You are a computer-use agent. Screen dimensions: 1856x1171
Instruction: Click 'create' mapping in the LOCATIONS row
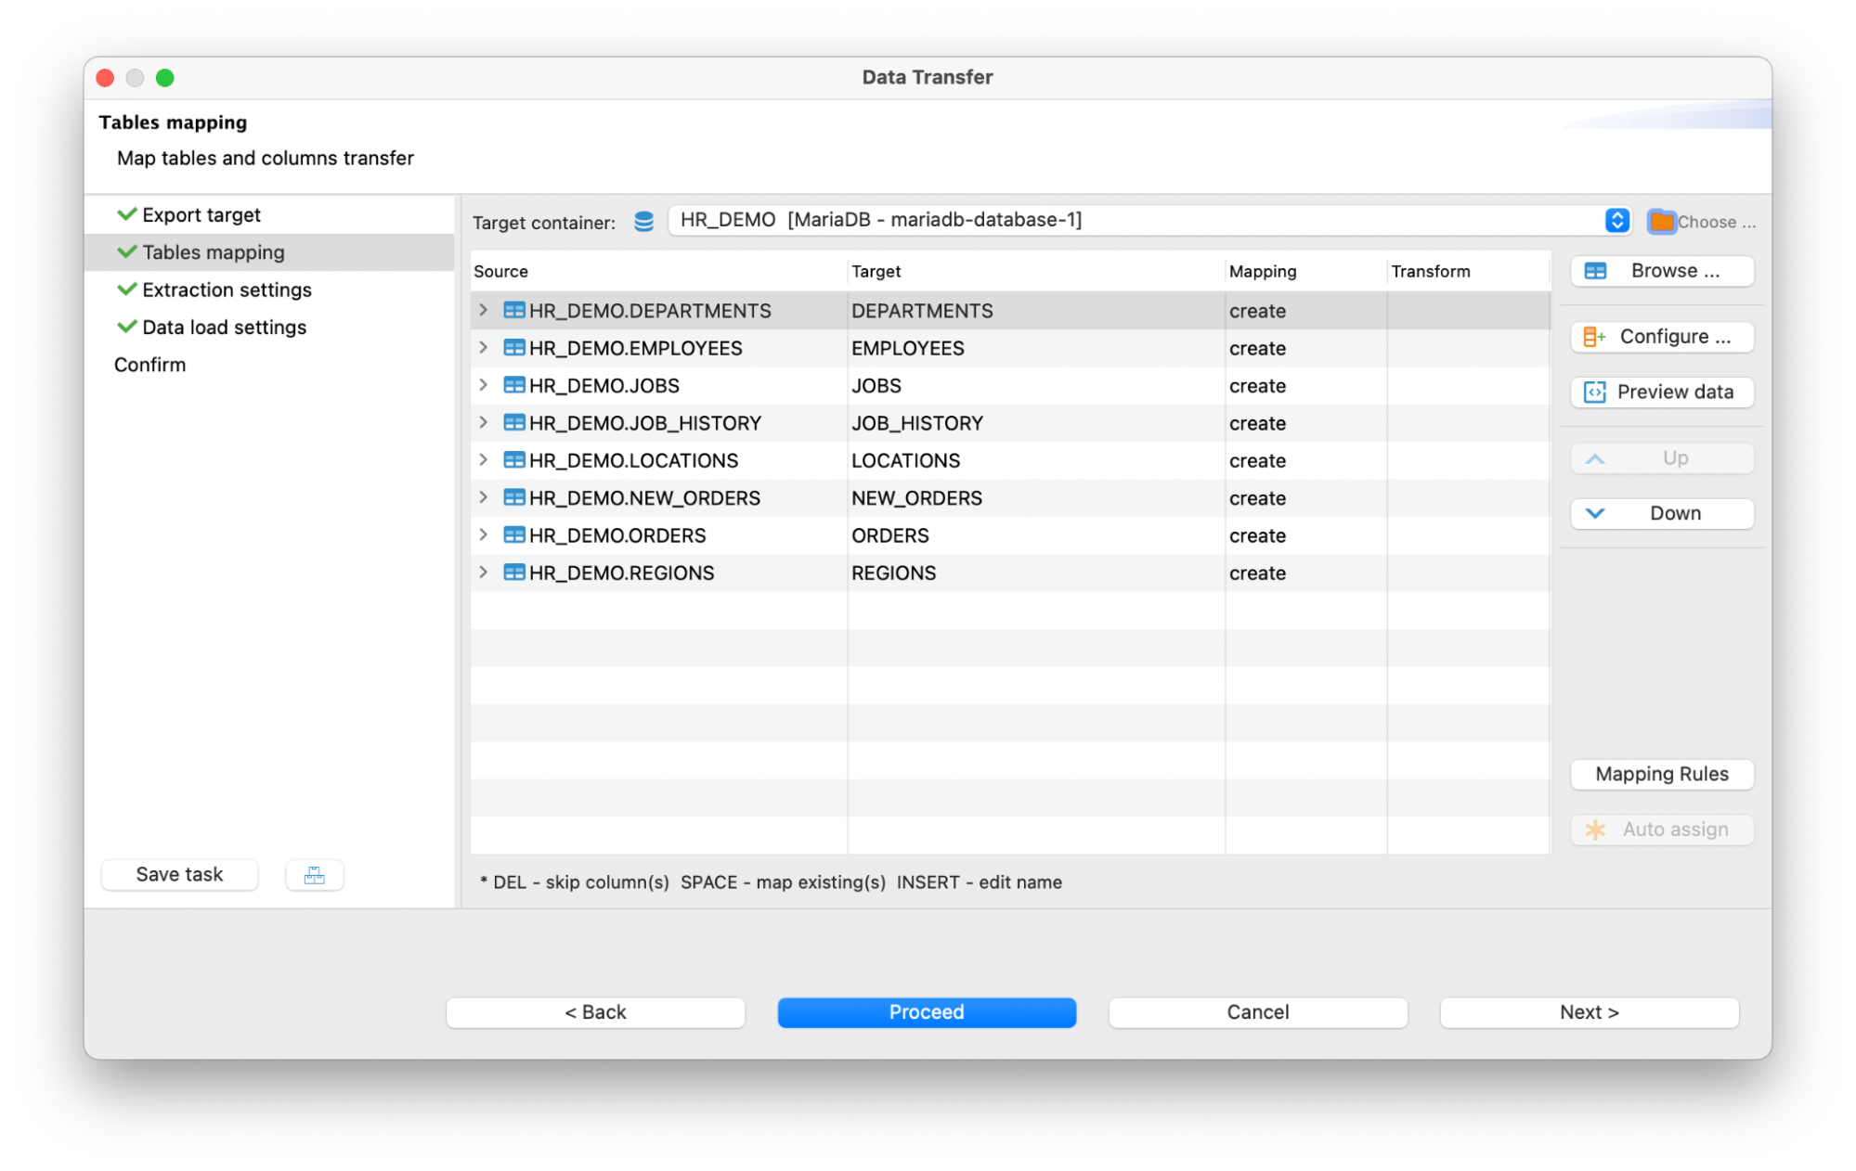tap(1257, 461)
